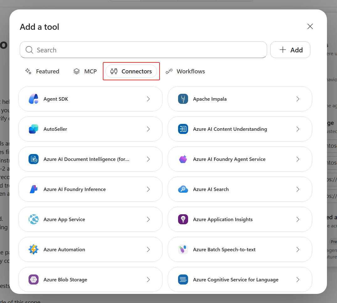The image size is (337, 303).
Task: Select the Apache Impala label
Action: [x=210, y=99]
